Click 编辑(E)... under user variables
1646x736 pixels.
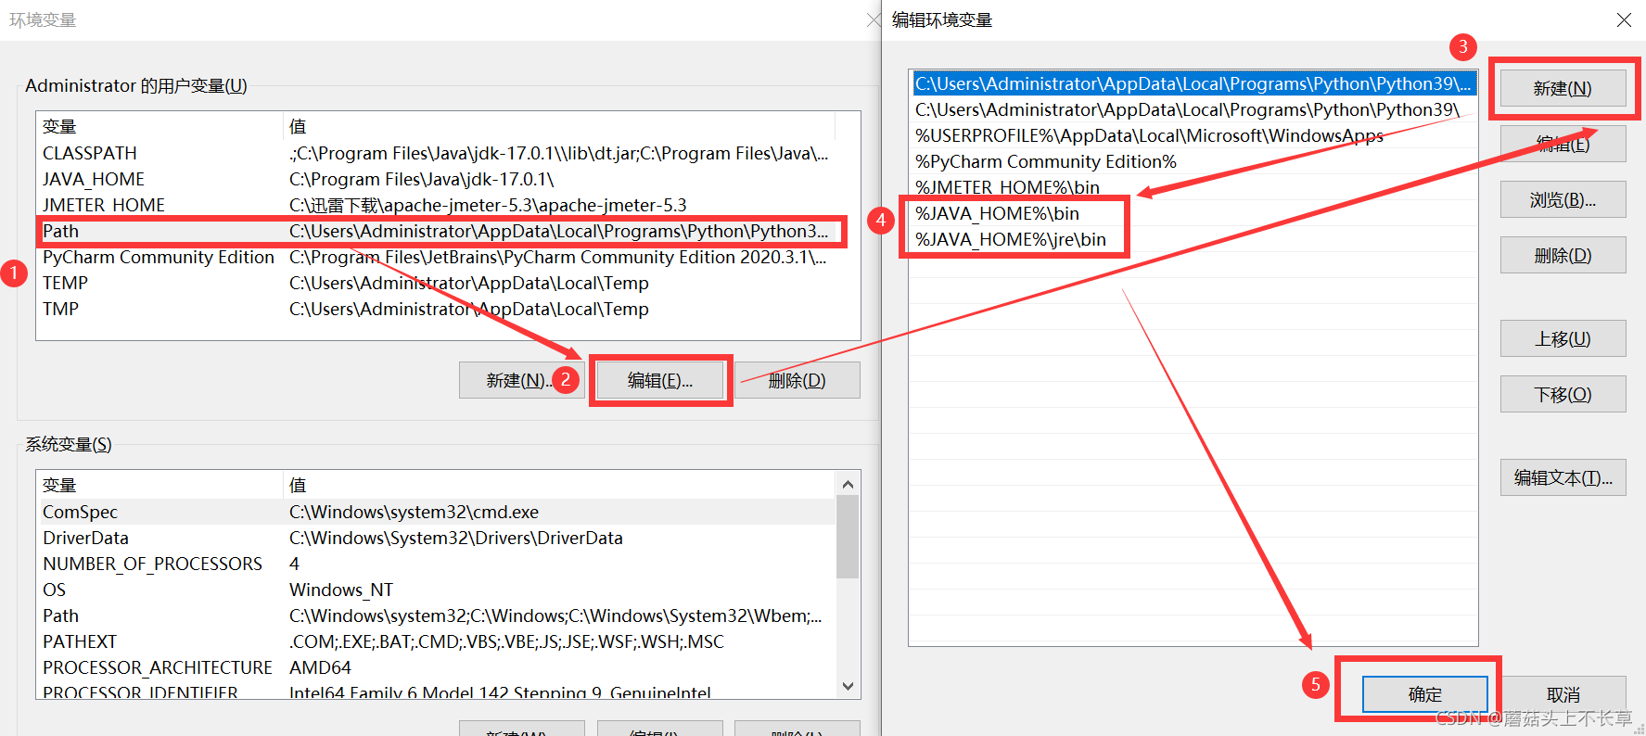pos(660,380)
